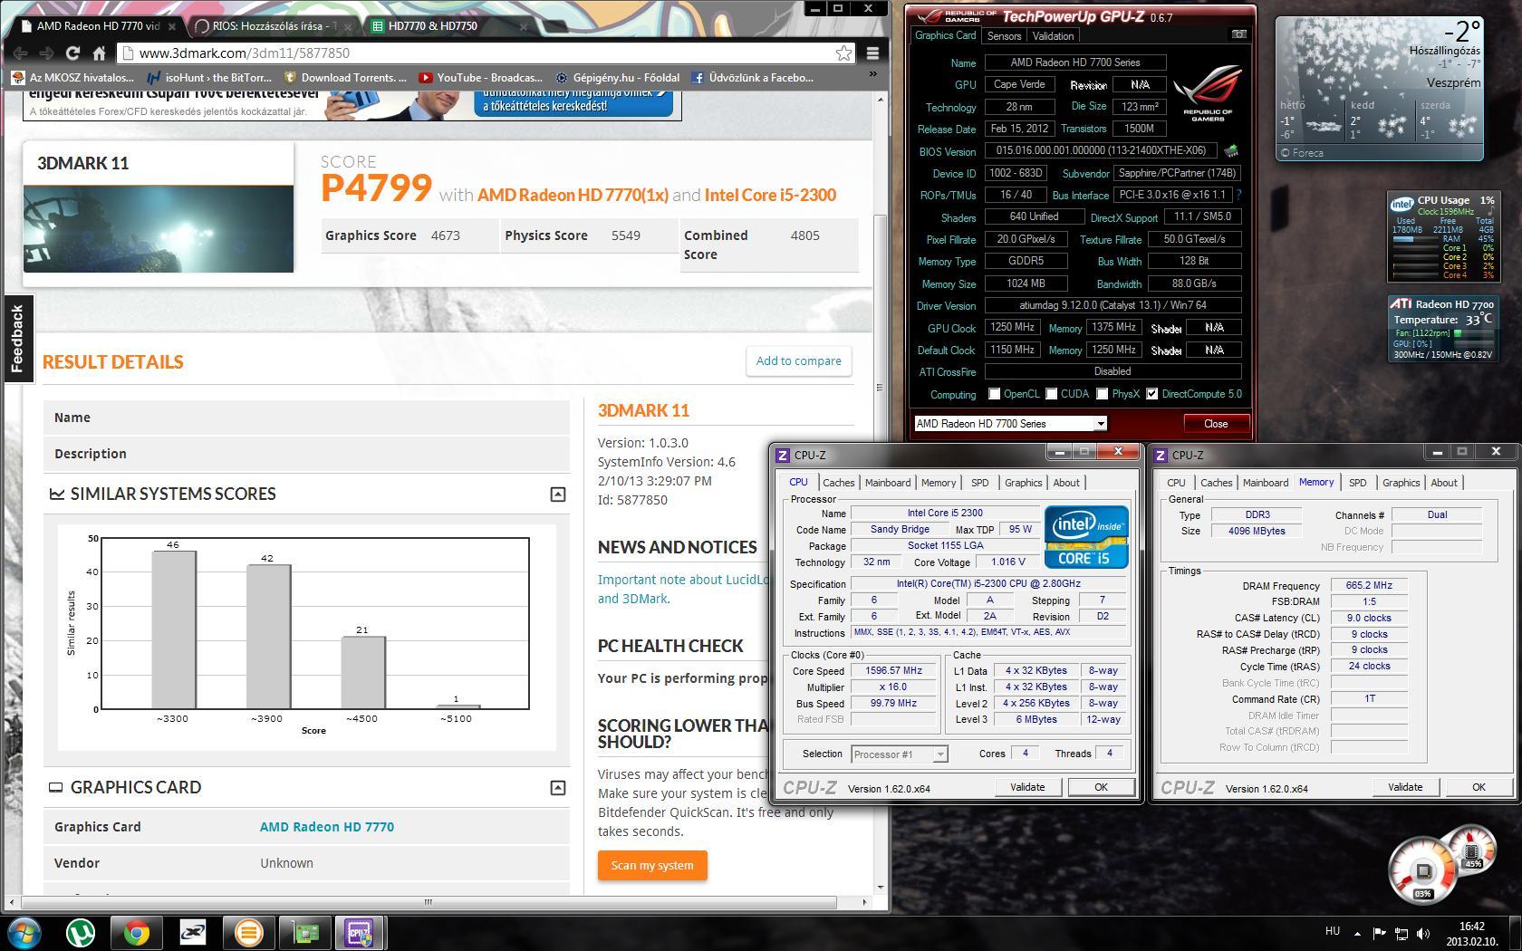Screen dimensions: 1522x951
Task: Switch to the GPU-Z Validation tab
Action: point(1053,36)
